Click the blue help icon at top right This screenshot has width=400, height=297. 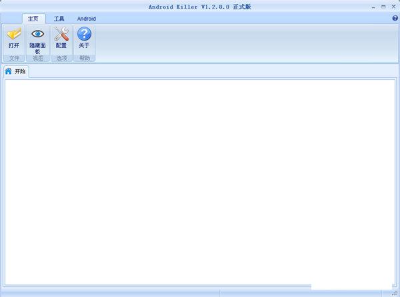click(x=395, y=19)
